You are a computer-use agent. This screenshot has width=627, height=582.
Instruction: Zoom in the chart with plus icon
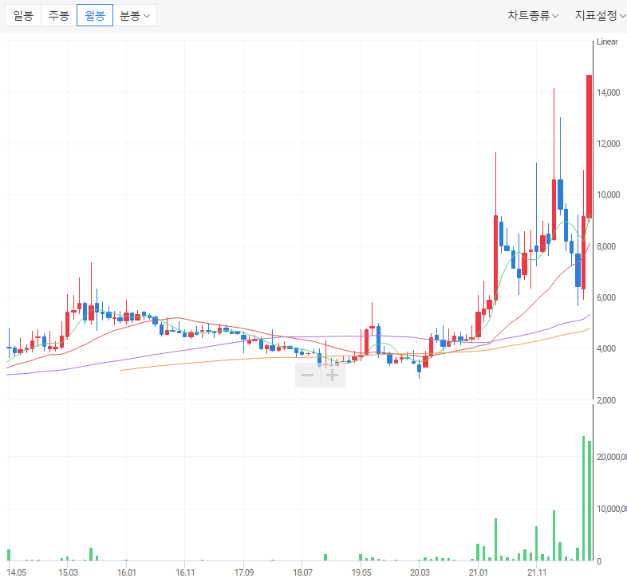pos(333,375)
